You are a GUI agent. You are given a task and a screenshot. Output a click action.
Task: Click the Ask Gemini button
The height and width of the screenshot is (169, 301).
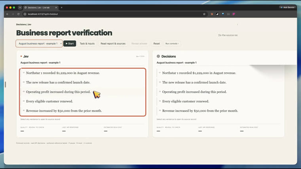click(288, 7)
